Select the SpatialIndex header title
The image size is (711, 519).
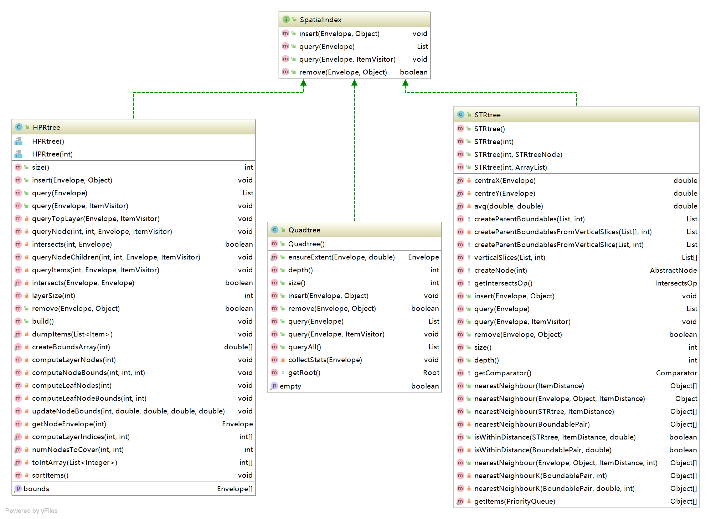(320, 20)
